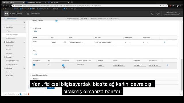Open Independent Disks in sidebar
Viewport: 184px width, 103px height.
point(13,61)
